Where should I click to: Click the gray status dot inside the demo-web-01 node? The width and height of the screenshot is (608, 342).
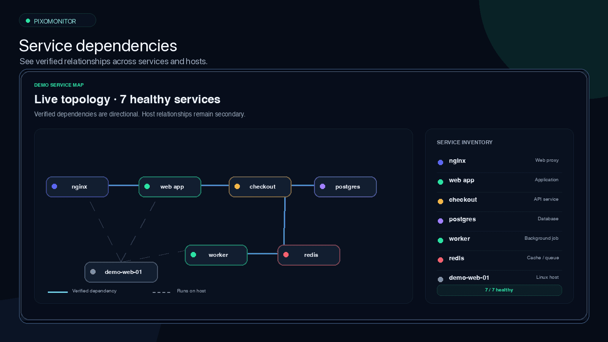click(x=93, y=272)
